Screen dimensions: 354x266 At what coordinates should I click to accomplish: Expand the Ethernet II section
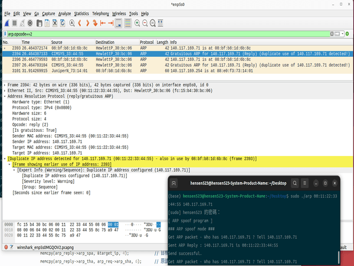click(5, 90)
